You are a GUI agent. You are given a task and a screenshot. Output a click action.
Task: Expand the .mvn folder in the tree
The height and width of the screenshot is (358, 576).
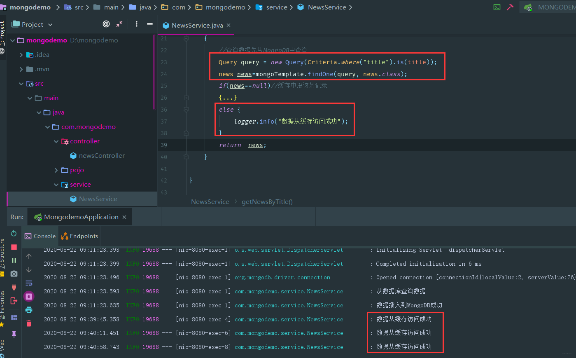coord(21,69)
